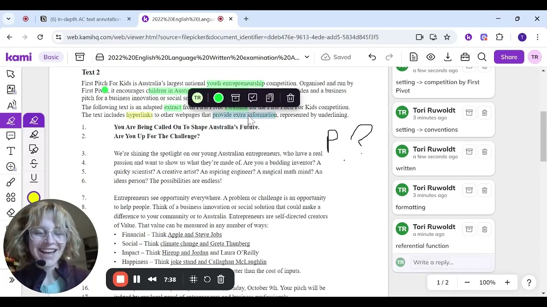Delete the 'referential function' comment
Screen dimensions: 547x307
pos(485,229)
